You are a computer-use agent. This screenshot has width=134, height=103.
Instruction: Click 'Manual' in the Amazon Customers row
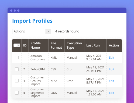72,58
